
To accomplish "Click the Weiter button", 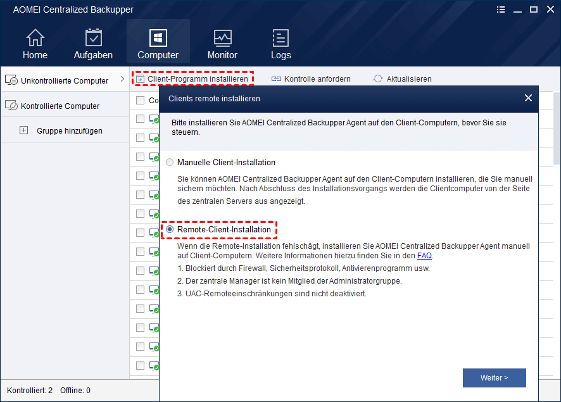I will click(x=494, y=378).
